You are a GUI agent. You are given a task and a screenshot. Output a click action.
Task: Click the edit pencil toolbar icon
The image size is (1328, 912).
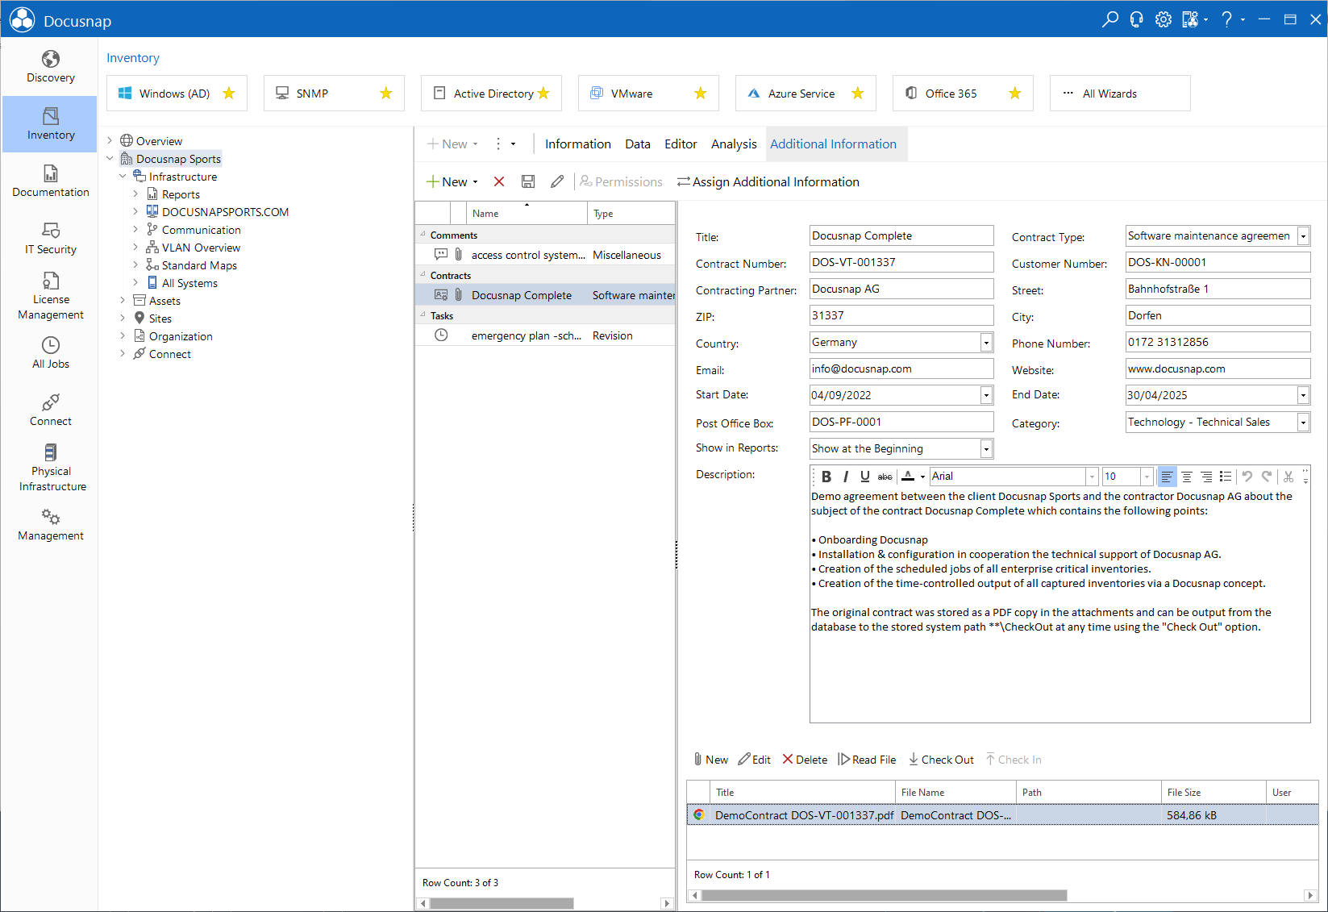point(557,181)
